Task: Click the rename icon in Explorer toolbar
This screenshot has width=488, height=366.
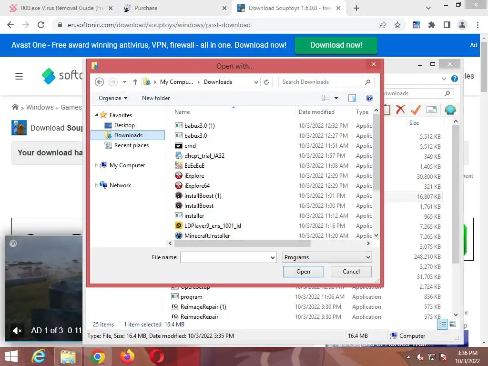Action: point(431,110)
